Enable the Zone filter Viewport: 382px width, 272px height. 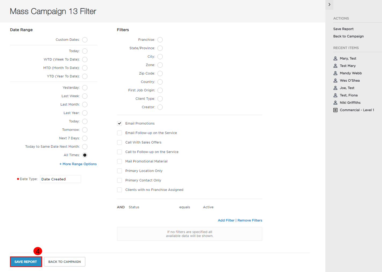(x=160, y=65)
